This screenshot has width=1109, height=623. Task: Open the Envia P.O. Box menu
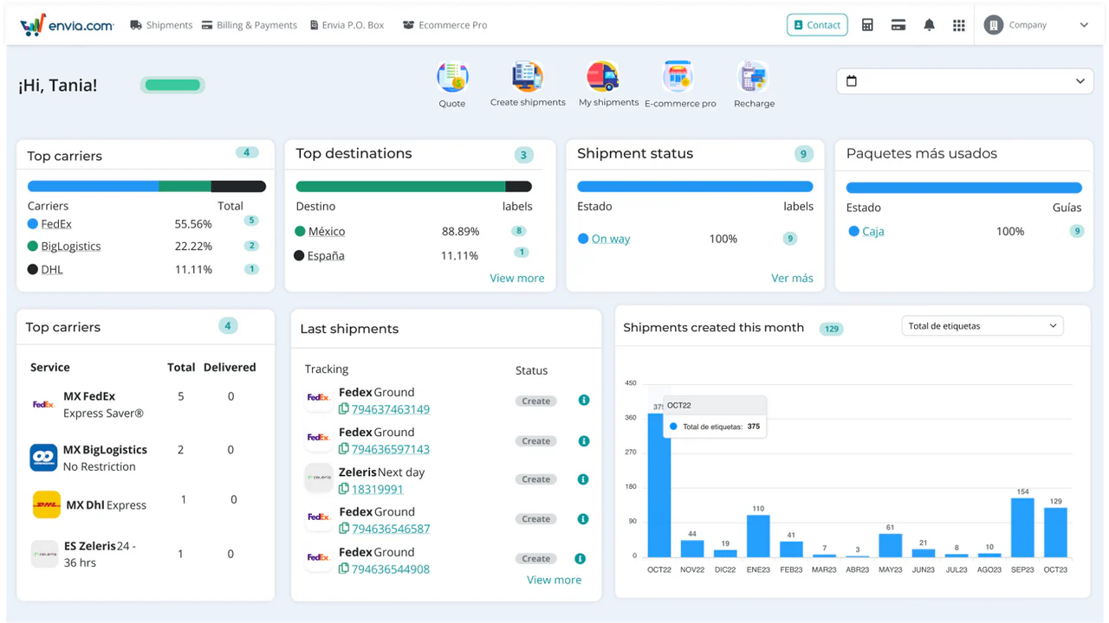click(x=347, y=25)
